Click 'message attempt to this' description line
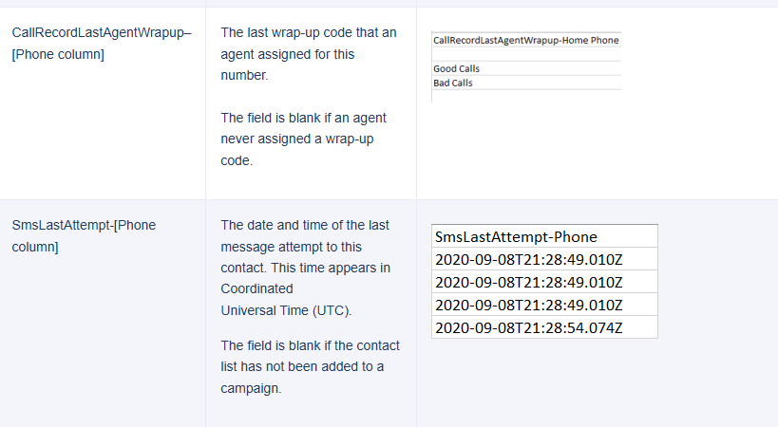Image resolution: width=778 pixels, height=427 pixels. tap(292, 247)
